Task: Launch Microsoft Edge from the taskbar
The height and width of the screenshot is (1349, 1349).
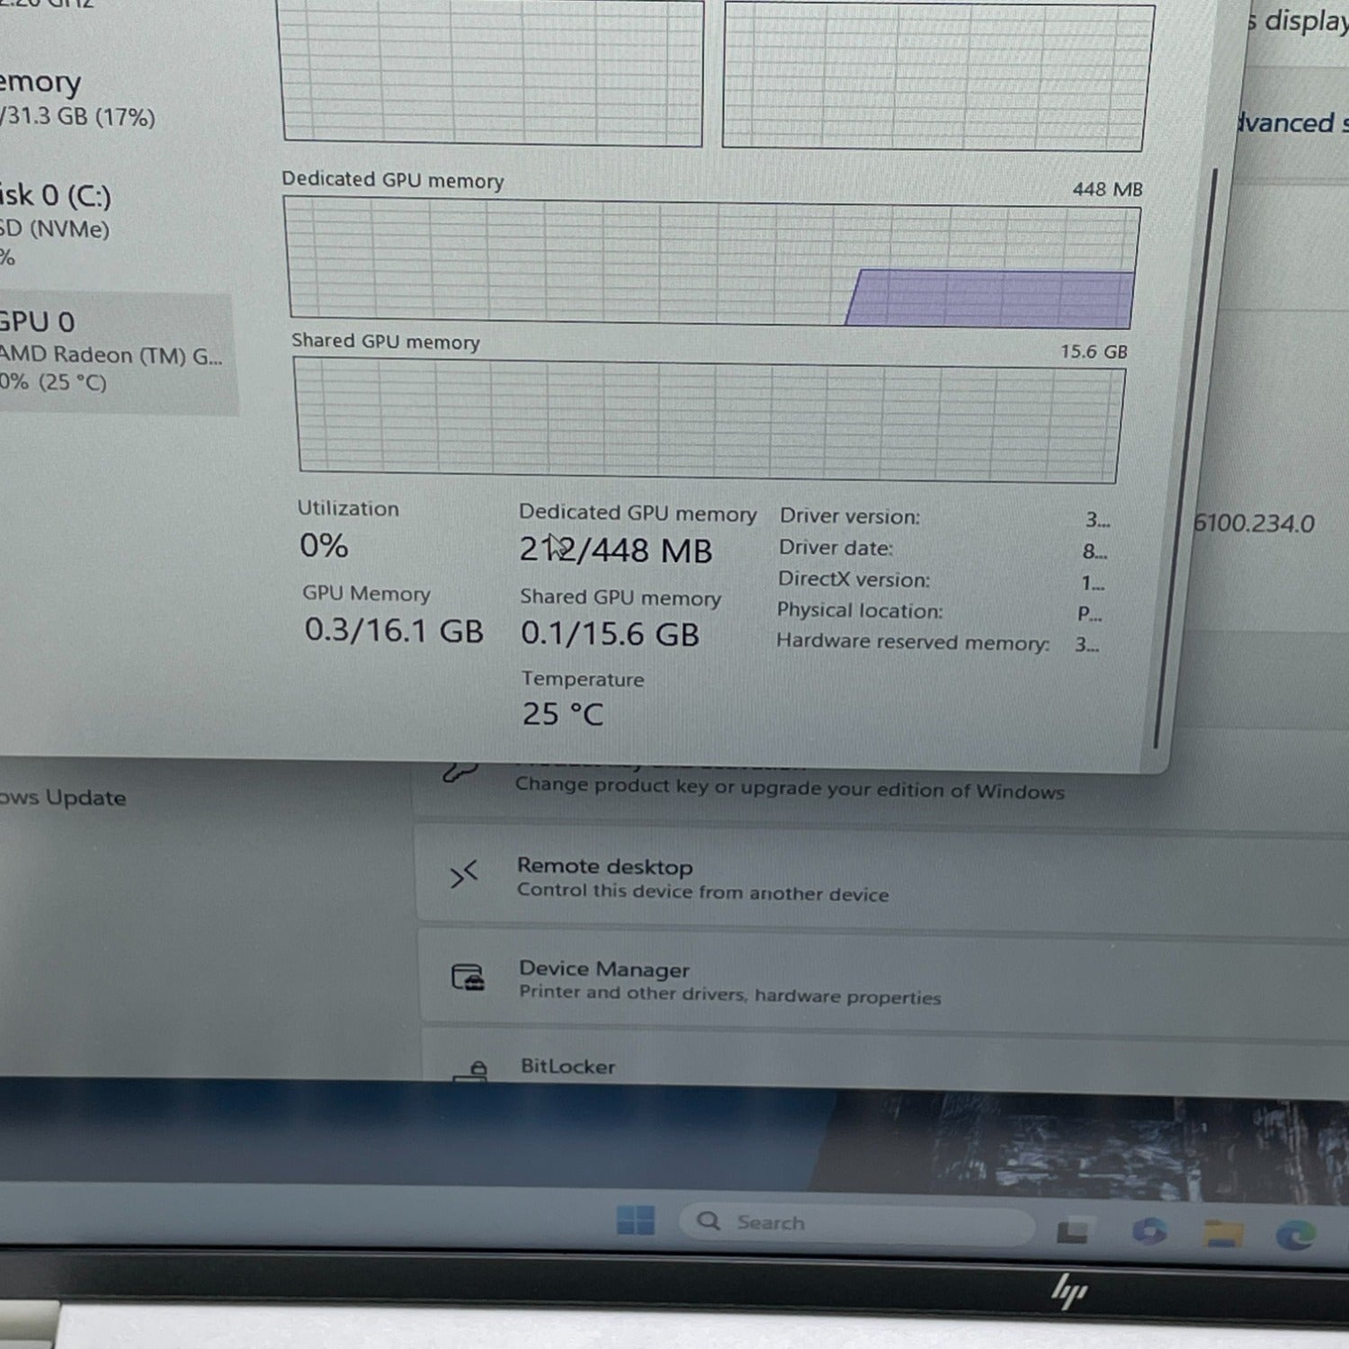Action: point(1296,1237)
